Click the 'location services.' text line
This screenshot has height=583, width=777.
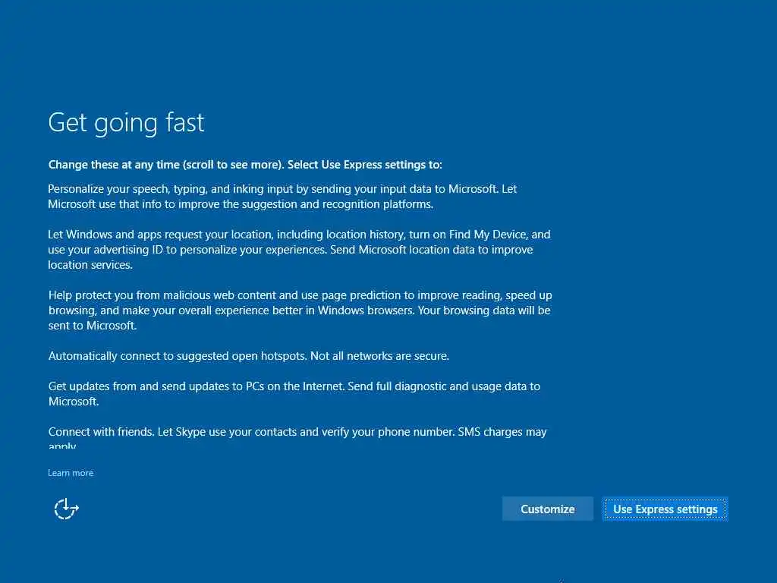(90, 265)
